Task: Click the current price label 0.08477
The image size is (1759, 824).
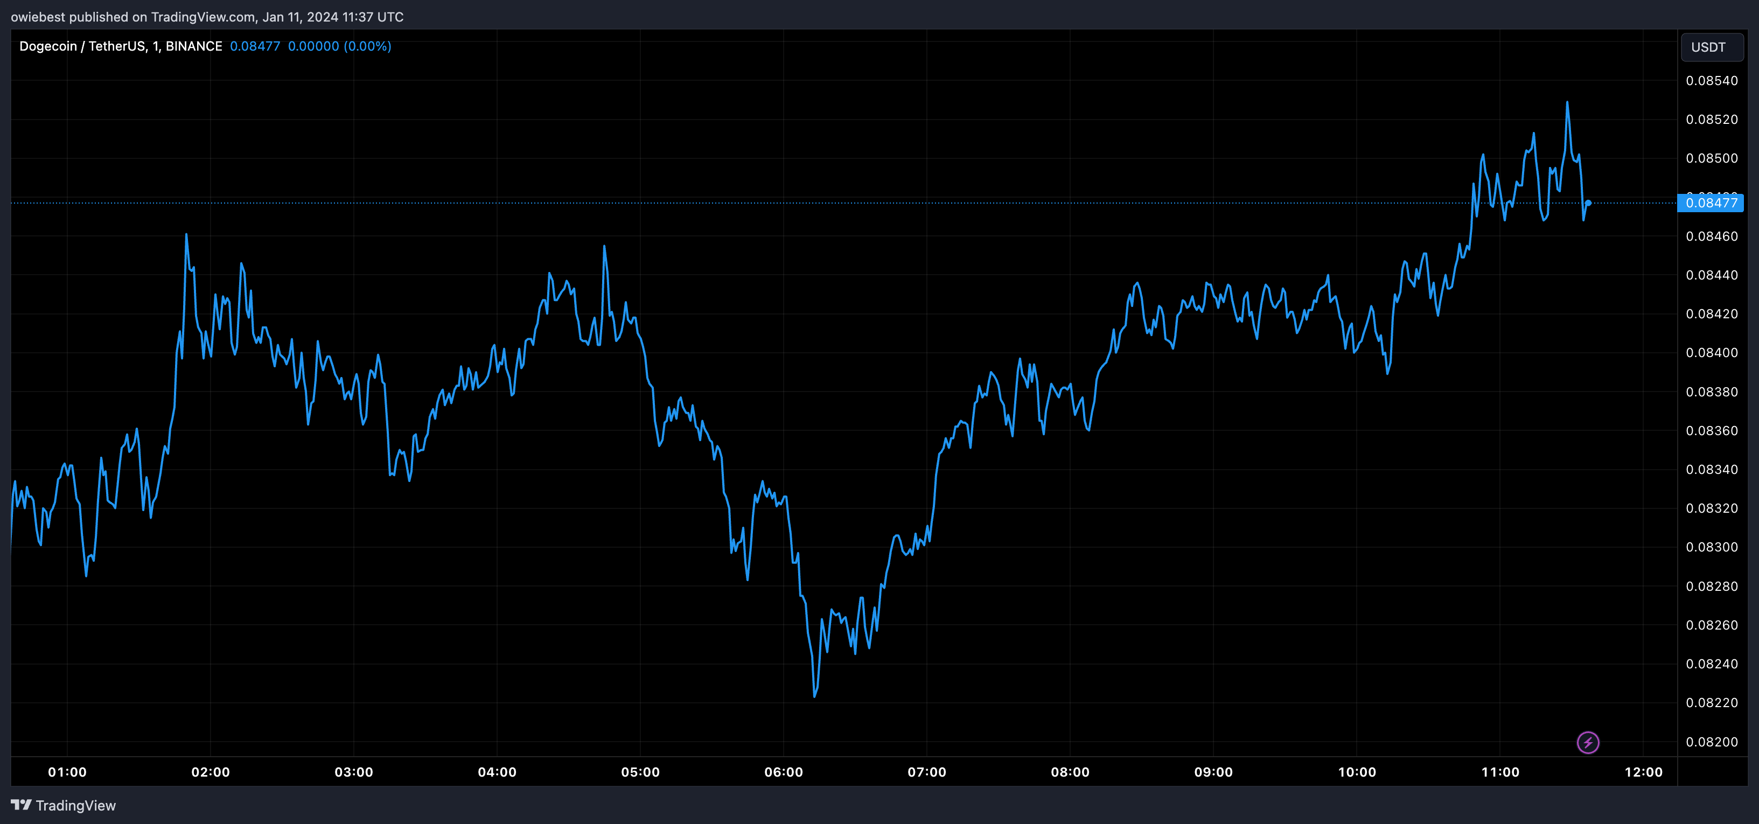Action: pyautogui.click(x=1711, y=202)
